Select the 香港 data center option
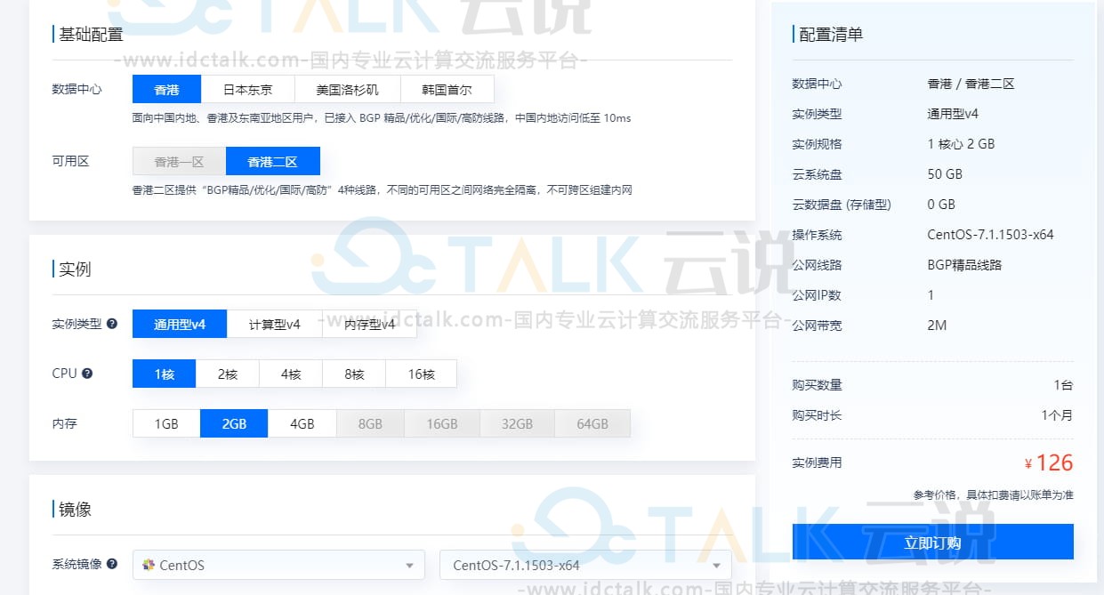This screenshot has width=1104, height=595. (166, 89)
